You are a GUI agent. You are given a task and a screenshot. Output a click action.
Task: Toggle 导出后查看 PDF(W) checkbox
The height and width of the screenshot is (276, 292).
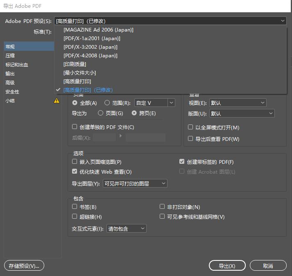pos(190,138)
